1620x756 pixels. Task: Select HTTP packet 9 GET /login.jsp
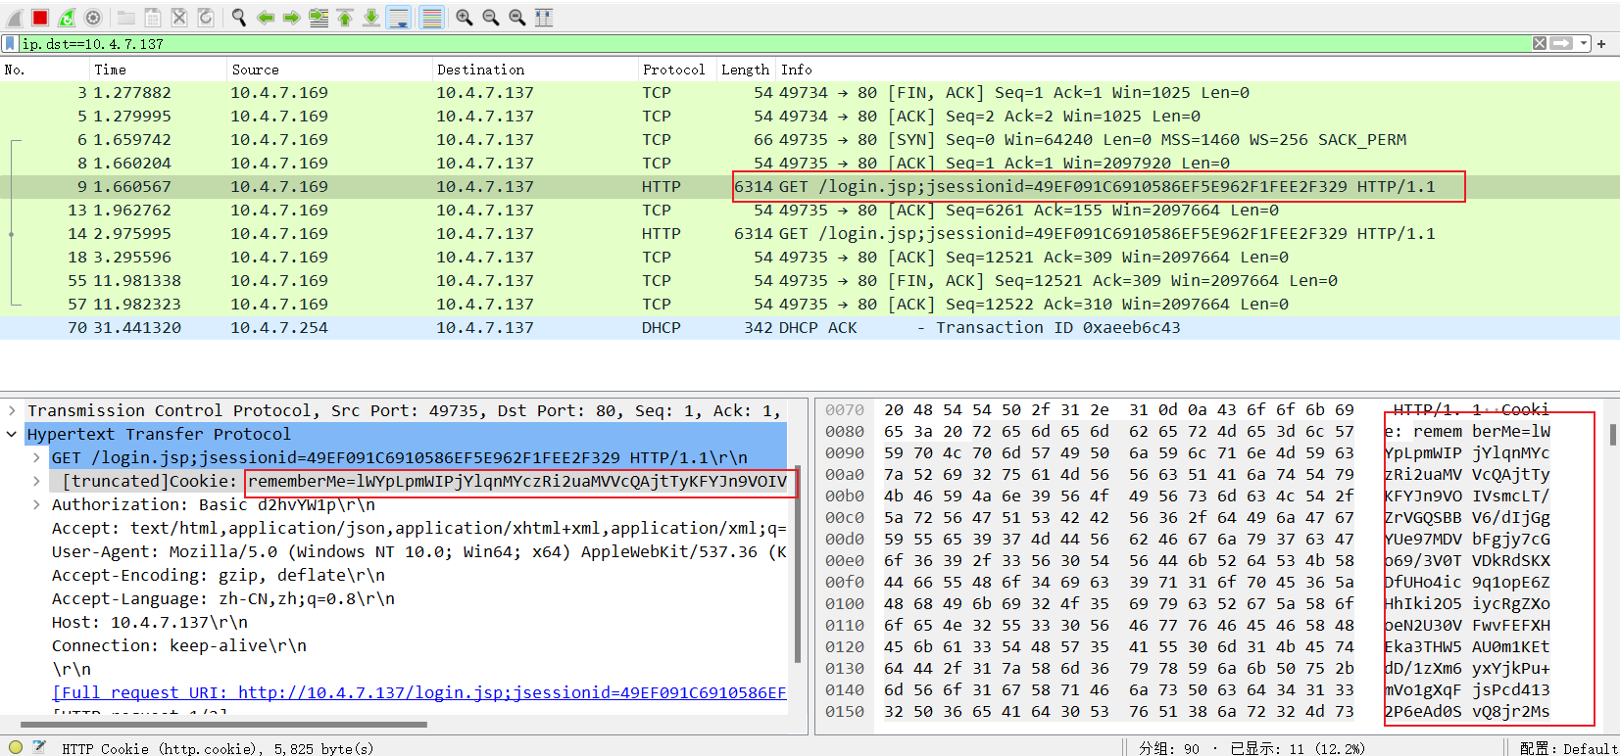[x=810, y=187]
